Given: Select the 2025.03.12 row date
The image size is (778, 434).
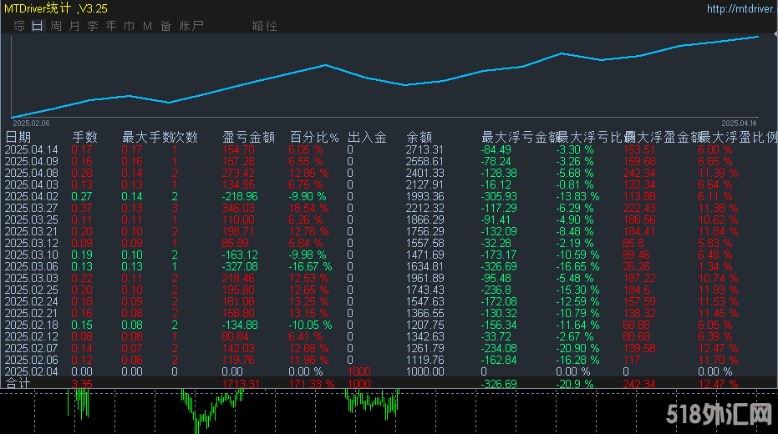Looking at the screenshot, I should coord(31,243).
